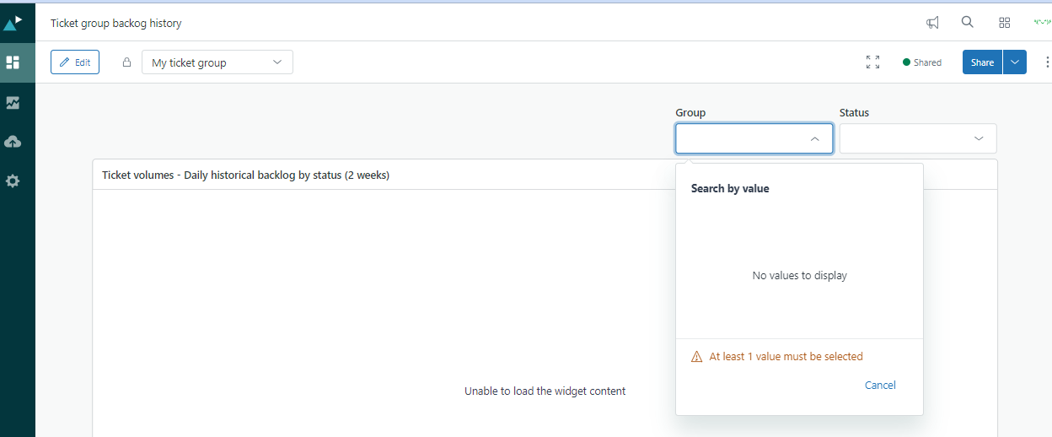Click Cancel in the Group filter popup
Screen dimensions: 1052x437
880,386
